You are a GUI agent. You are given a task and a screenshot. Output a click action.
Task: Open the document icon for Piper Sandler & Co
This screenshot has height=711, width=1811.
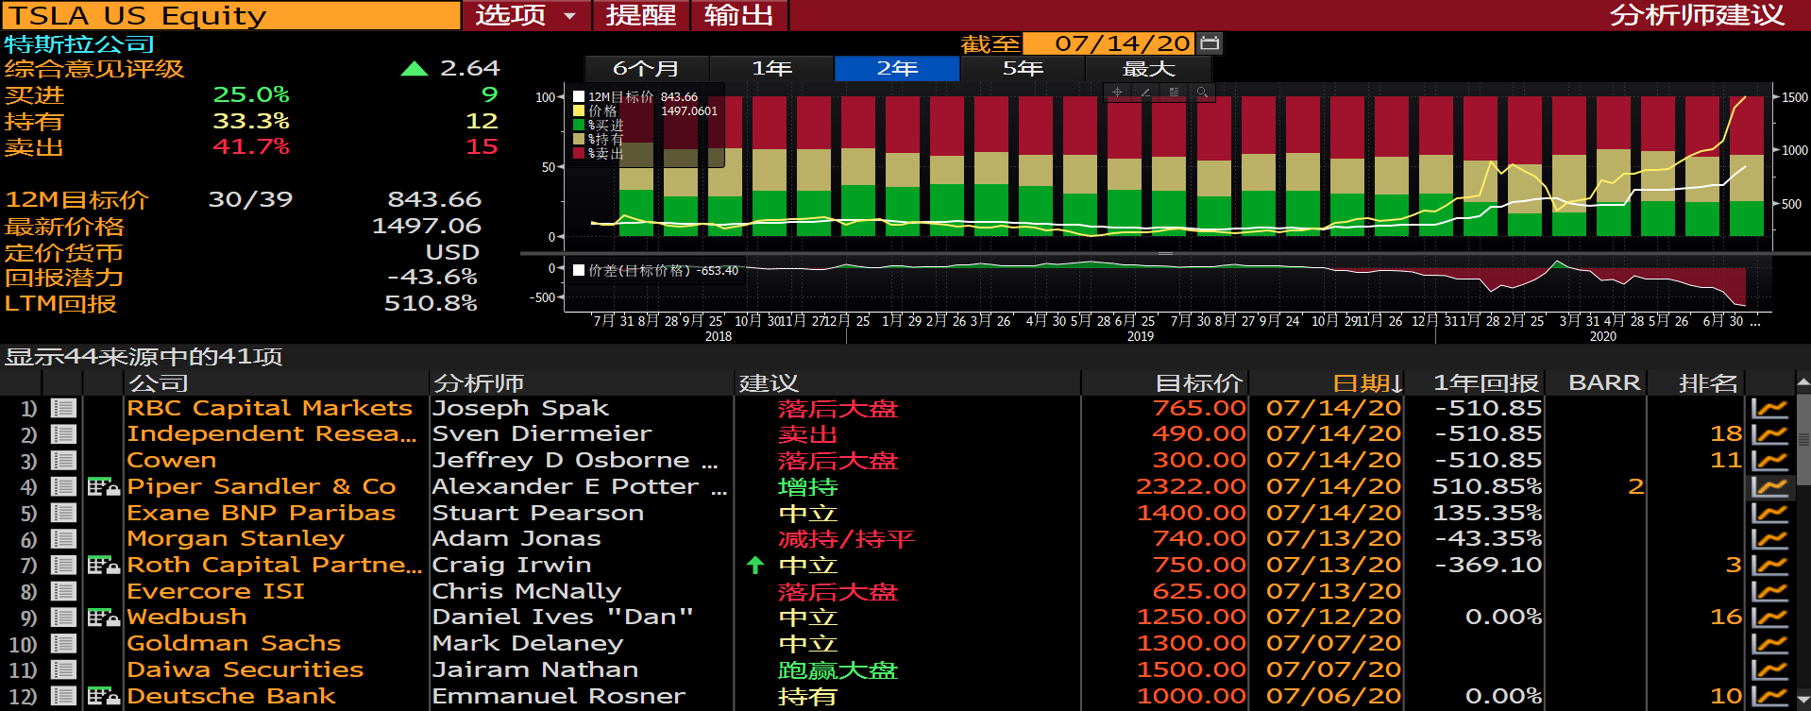pos(64,486)
